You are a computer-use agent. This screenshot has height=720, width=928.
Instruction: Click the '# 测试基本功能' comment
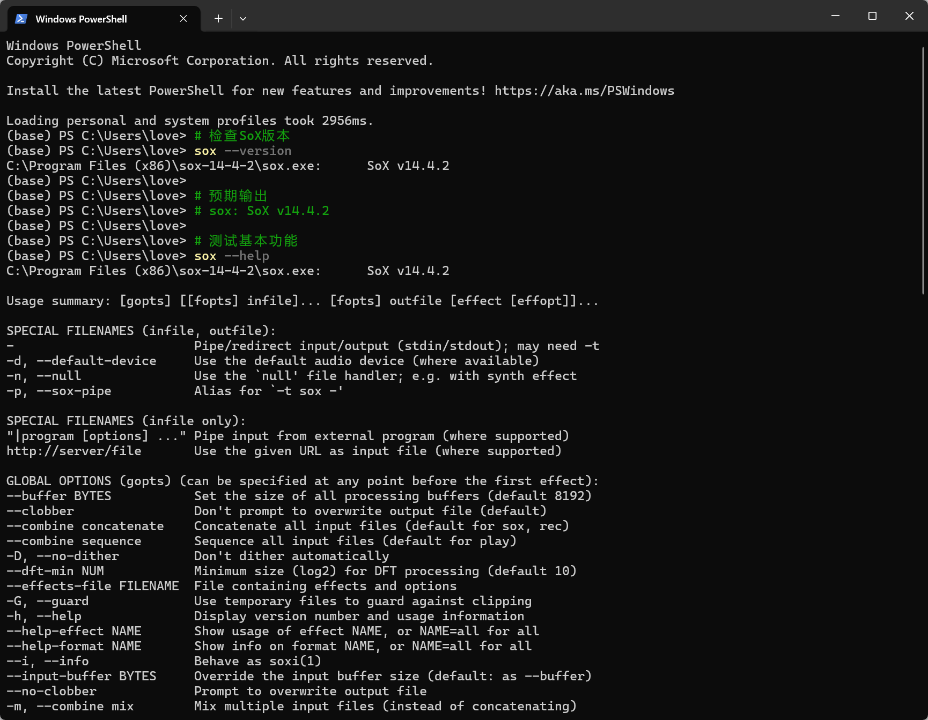(246, 241)
